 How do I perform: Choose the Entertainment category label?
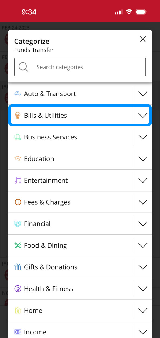pos(46,180)
